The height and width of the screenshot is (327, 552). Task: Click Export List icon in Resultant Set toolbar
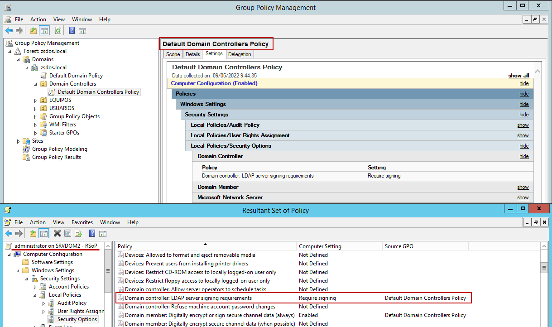click(x=78, y=234)
